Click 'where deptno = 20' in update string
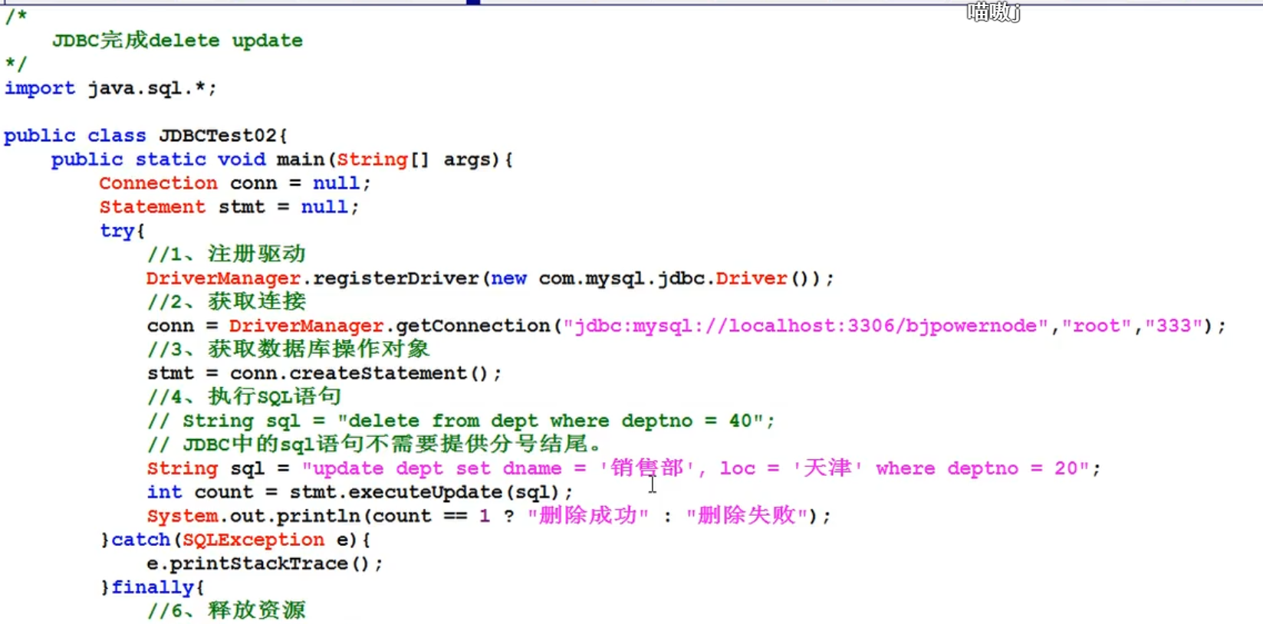The image size is (1263, 624). (977, 468)
